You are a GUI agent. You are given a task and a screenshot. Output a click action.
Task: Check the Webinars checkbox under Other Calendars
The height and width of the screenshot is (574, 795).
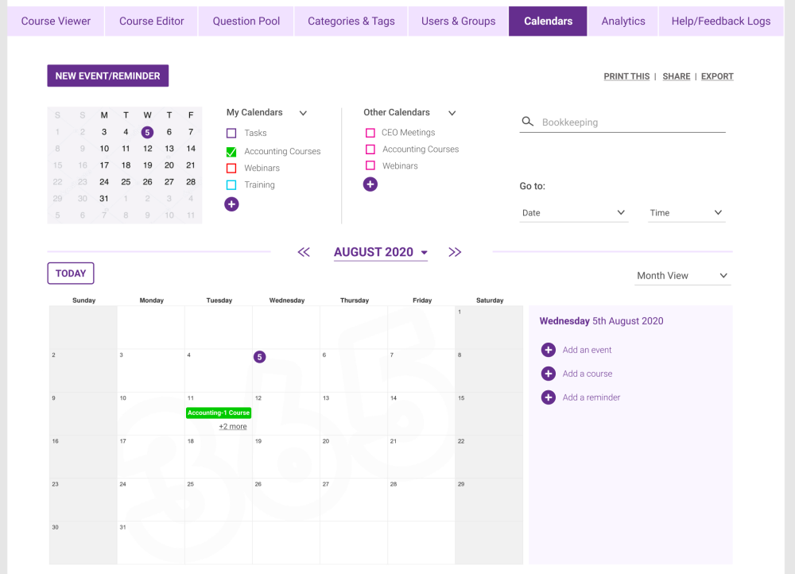pos(370,166)
